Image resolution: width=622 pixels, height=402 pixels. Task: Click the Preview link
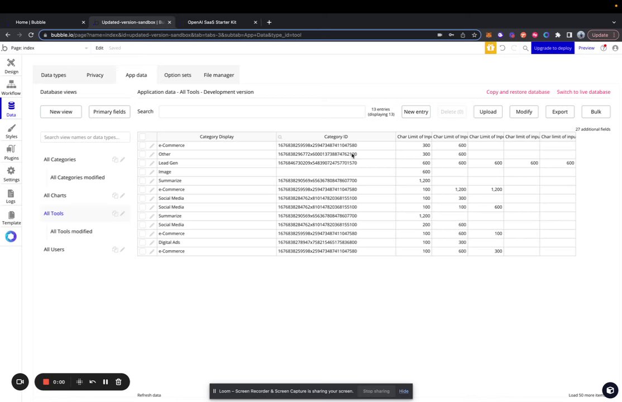(586, 48)
